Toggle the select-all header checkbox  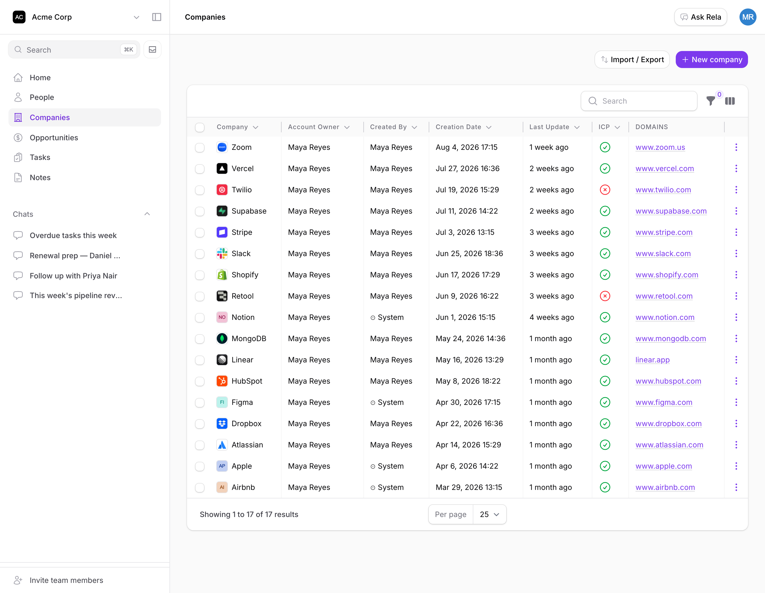[x=200, y=128]
